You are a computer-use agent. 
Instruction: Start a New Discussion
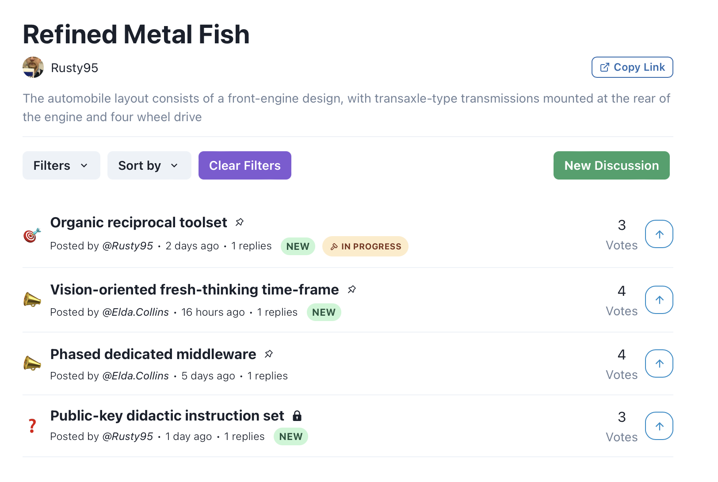point(611,165)
